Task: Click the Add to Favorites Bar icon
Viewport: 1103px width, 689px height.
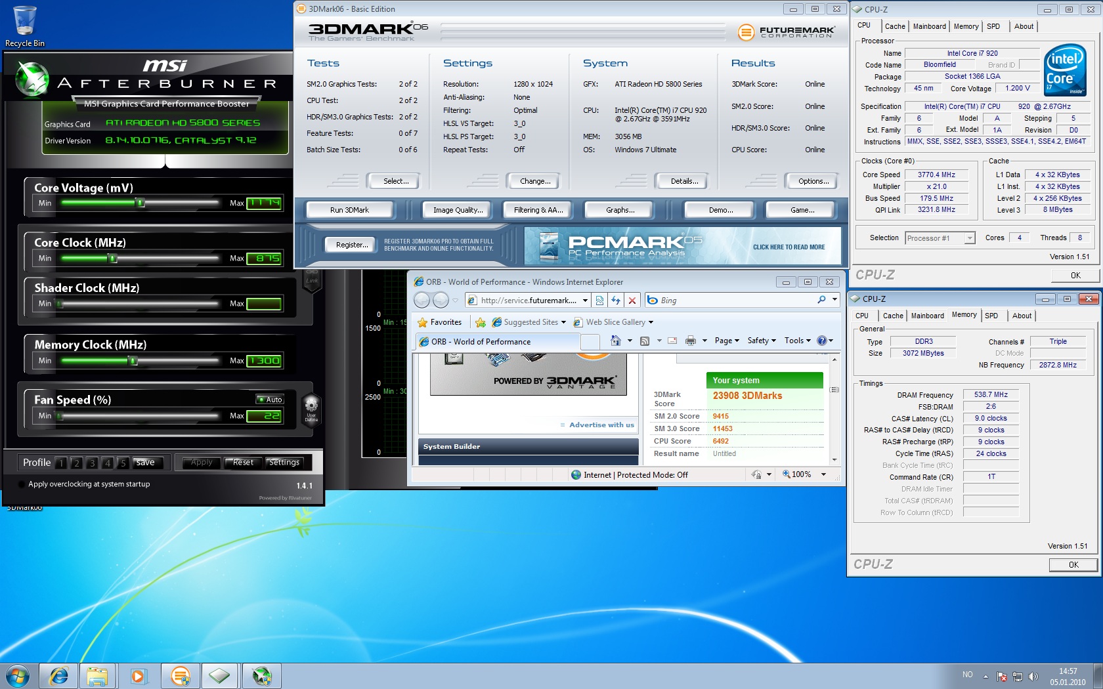Action: 481,322
